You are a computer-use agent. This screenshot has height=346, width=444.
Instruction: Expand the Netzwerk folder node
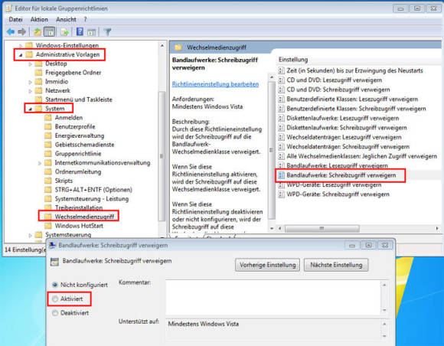point(31,91)
